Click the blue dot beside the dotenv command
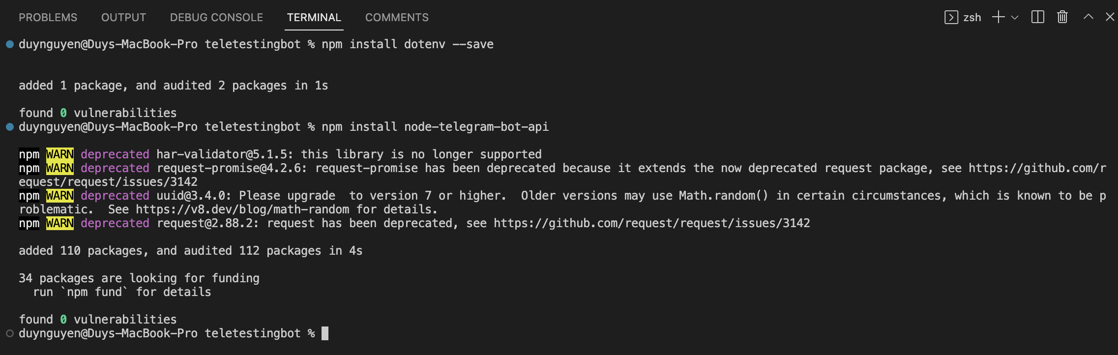This screenshot has height=355, width=1118. 10,44
